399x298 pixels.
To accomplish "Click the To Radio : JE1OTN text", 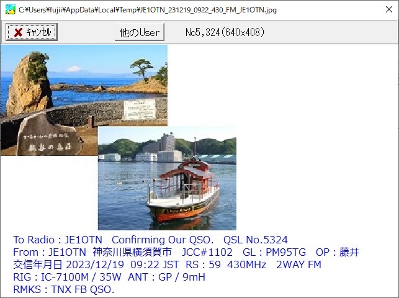I will (x=58, y=240).
